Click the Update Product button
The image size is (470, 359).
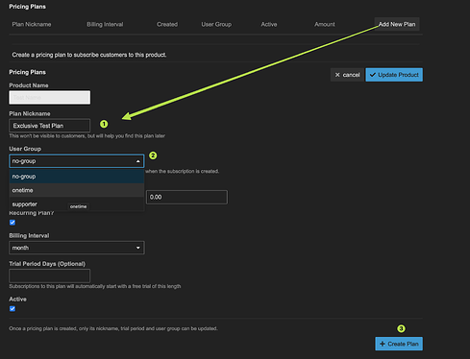click(394, 75)
